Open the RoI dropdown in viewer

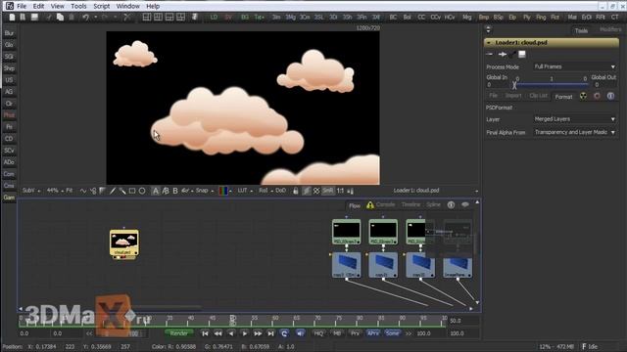265,191
